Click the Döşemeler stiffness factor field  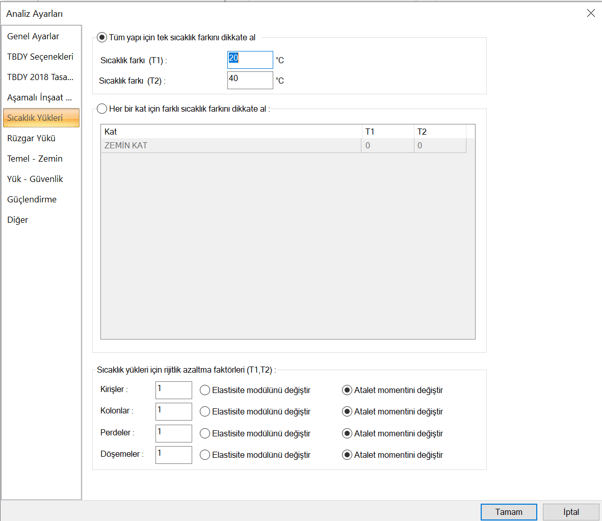(x=173, y=455)
